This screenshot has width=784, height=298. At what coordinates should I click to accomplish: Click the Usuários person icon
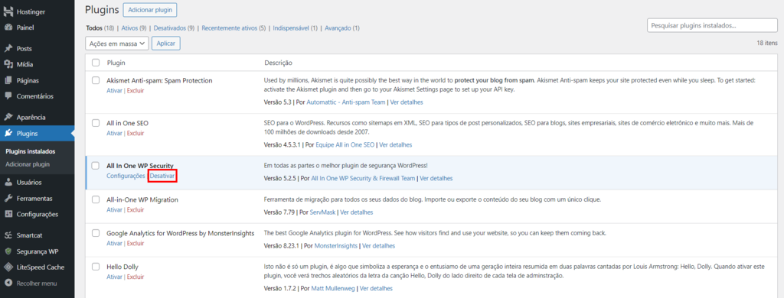[x=8, y=182]
